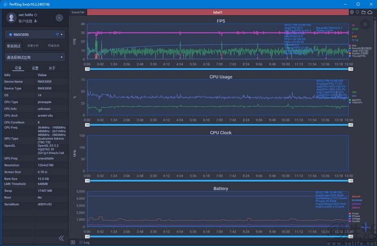
Task: Toggle 1%Low(FPS) series in legend
Action: (x=357, y=56)
